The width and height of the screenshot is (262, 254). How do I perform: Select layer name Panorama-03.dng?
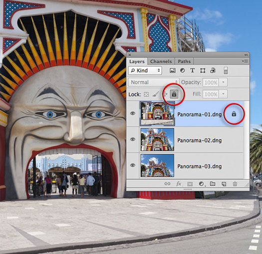point(199,166)
